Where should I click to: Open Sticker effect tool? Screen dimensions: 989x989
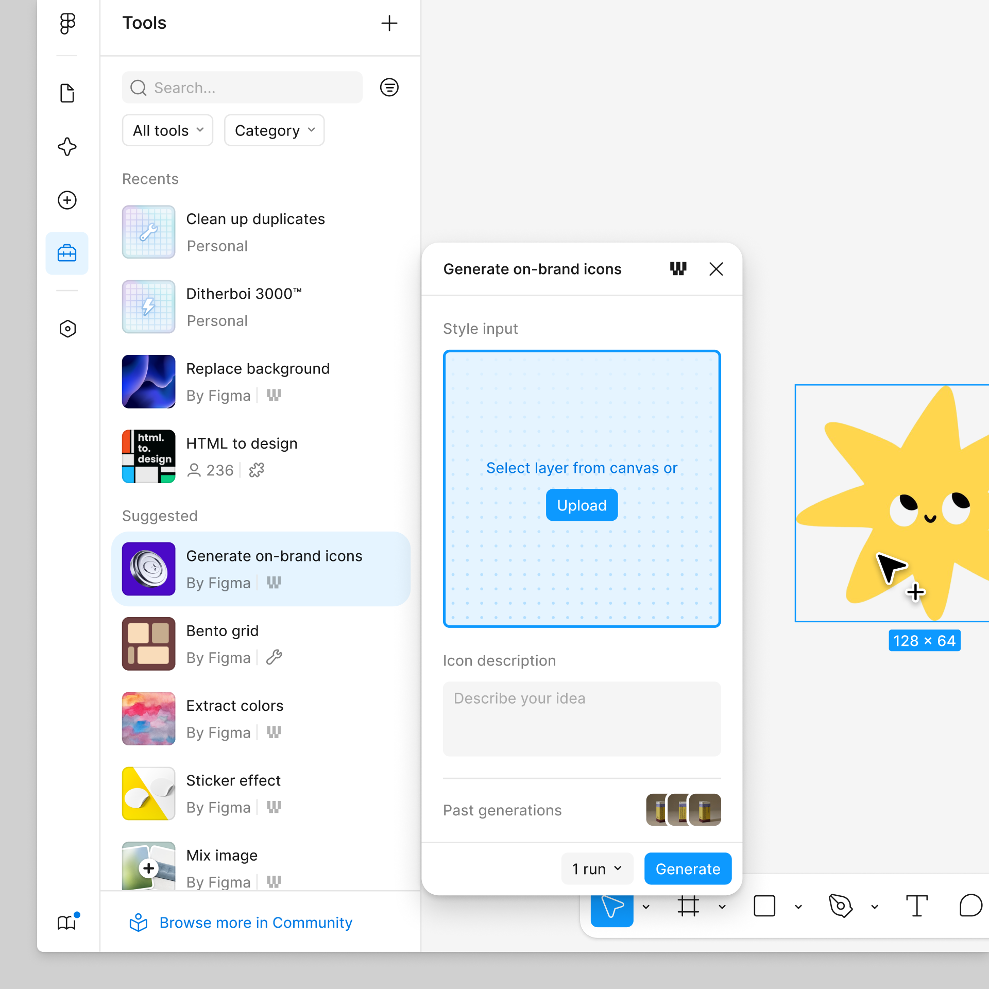pos(261,793)
